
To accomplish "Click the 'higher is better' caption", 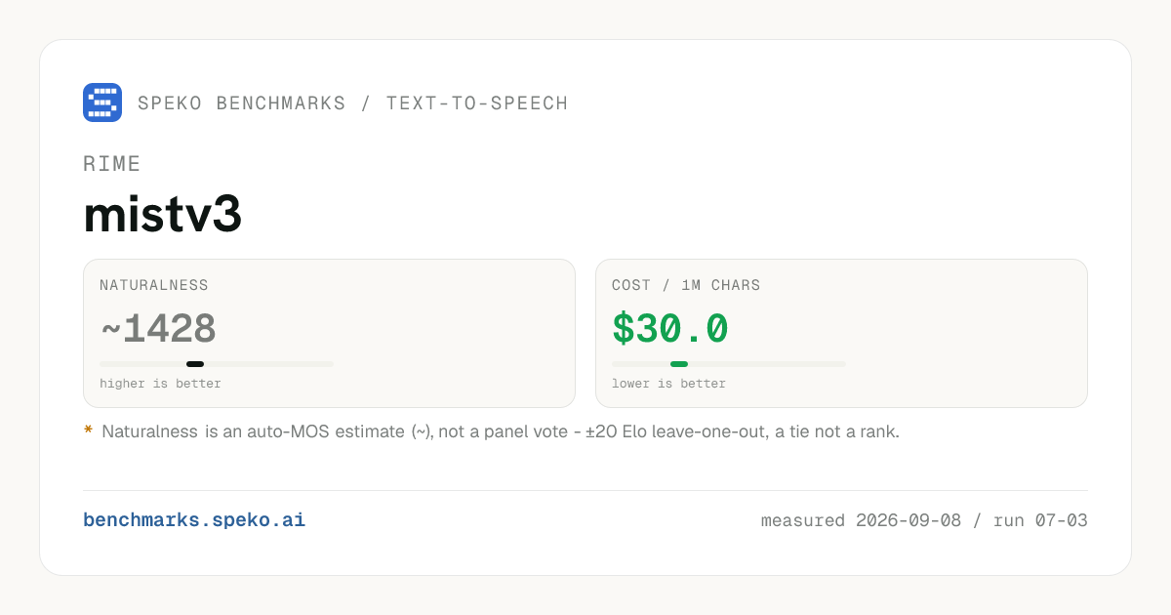I will 160,384.
